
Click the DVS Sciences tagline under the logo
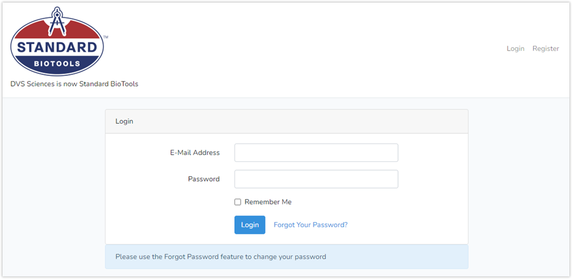pos(74,84)
